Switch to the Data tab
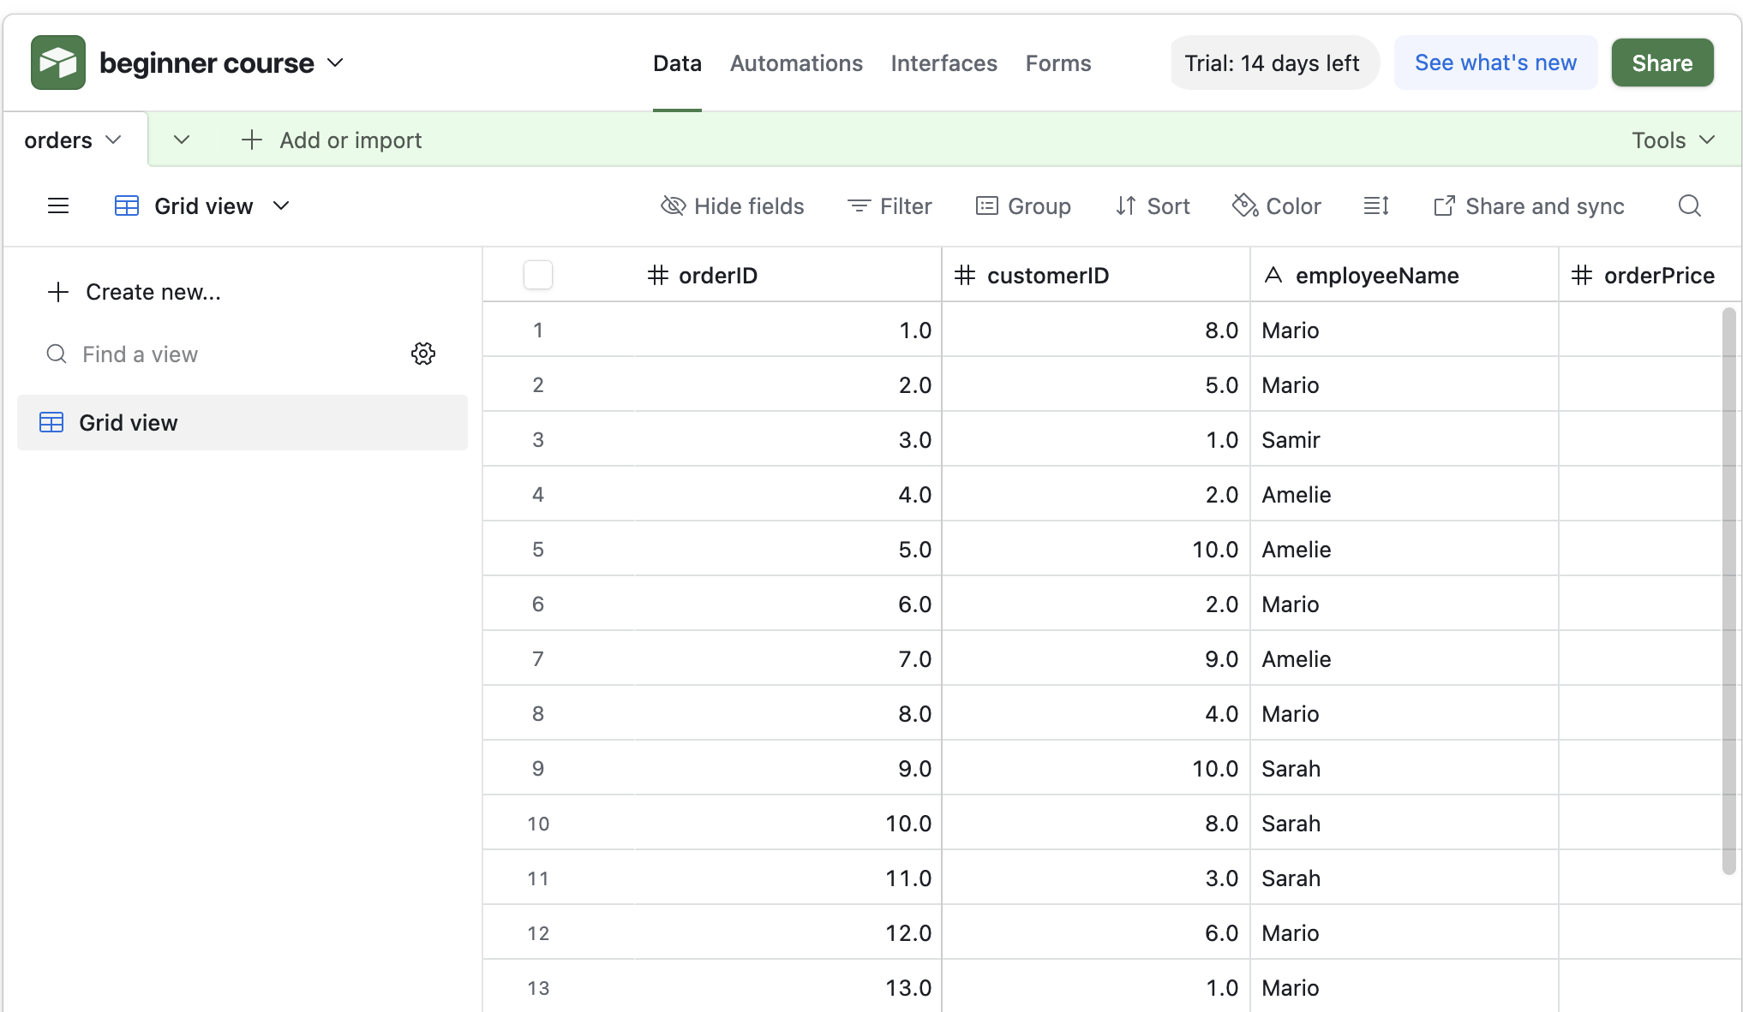 point(677,63)
